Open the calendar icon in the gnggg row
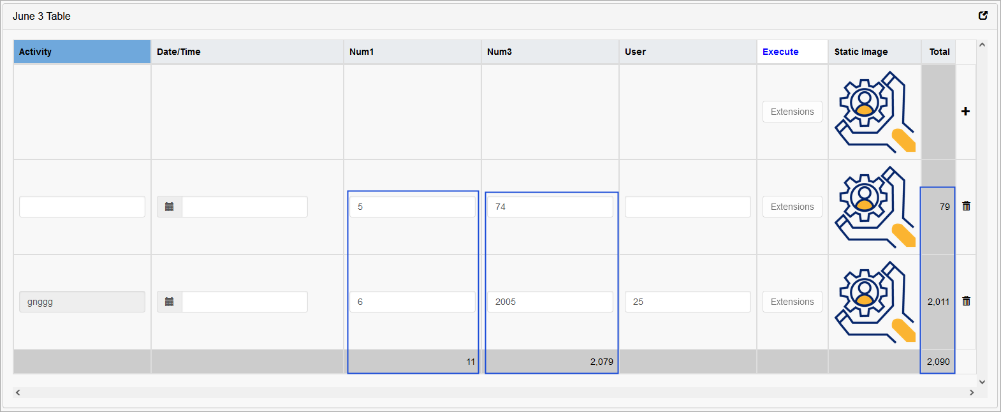This screenshot has height=412, width=1001. (x=170, y=302)
